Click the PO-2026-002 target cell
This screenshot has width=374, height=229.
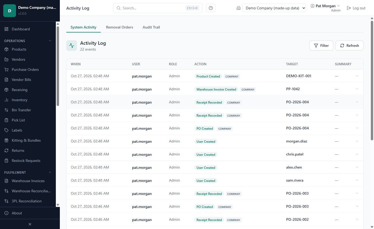(x=297, y=219)
